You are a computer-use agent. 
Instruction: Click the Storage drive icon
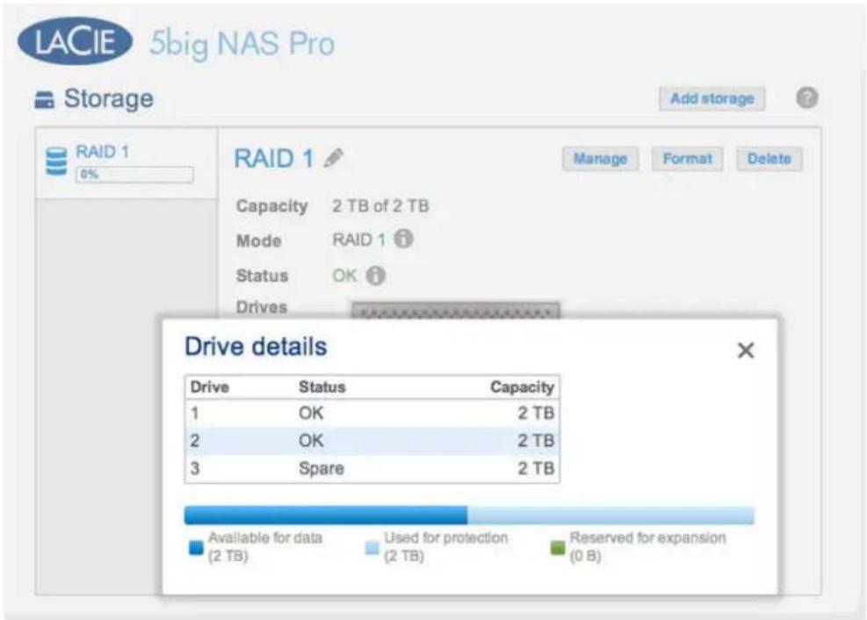click(x=44, y=100)
